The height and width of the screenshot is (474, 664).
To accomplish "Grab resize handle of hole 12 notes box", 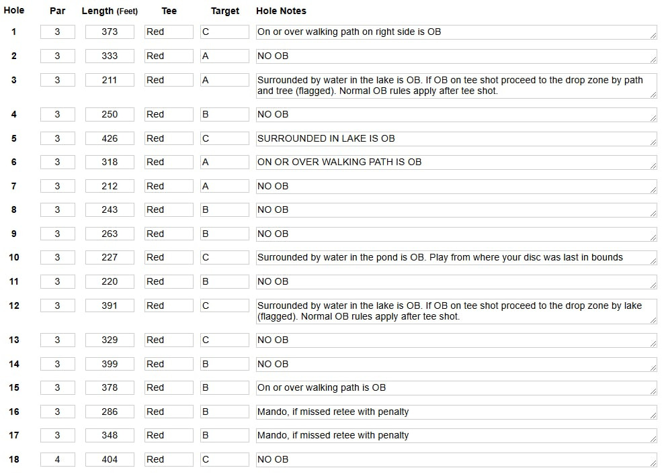I will [653, 321].
